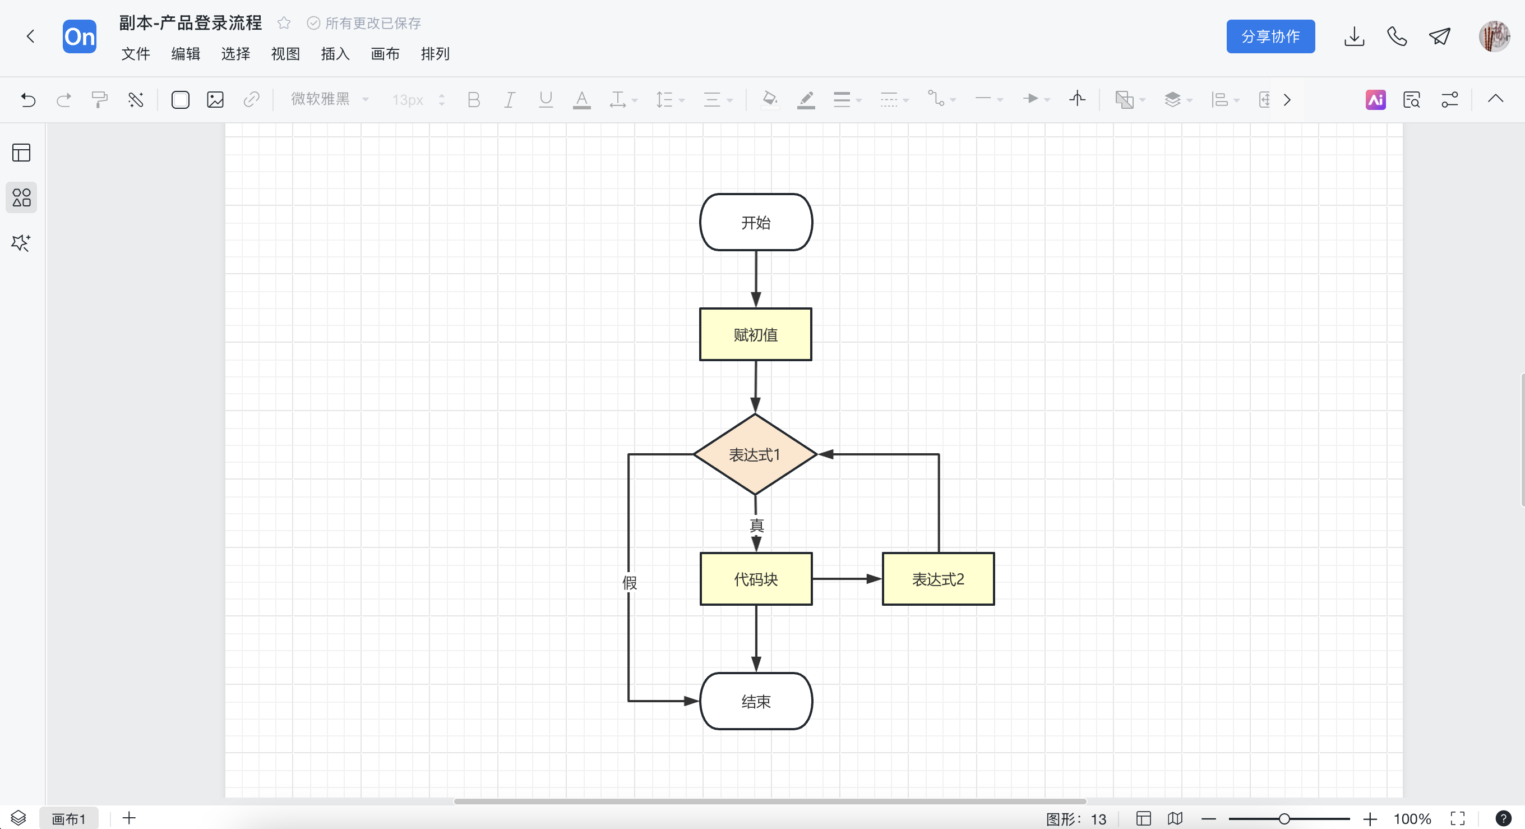1525x829 pixels.
Task: Add a new canvas page
Action: tap(129, 818)
